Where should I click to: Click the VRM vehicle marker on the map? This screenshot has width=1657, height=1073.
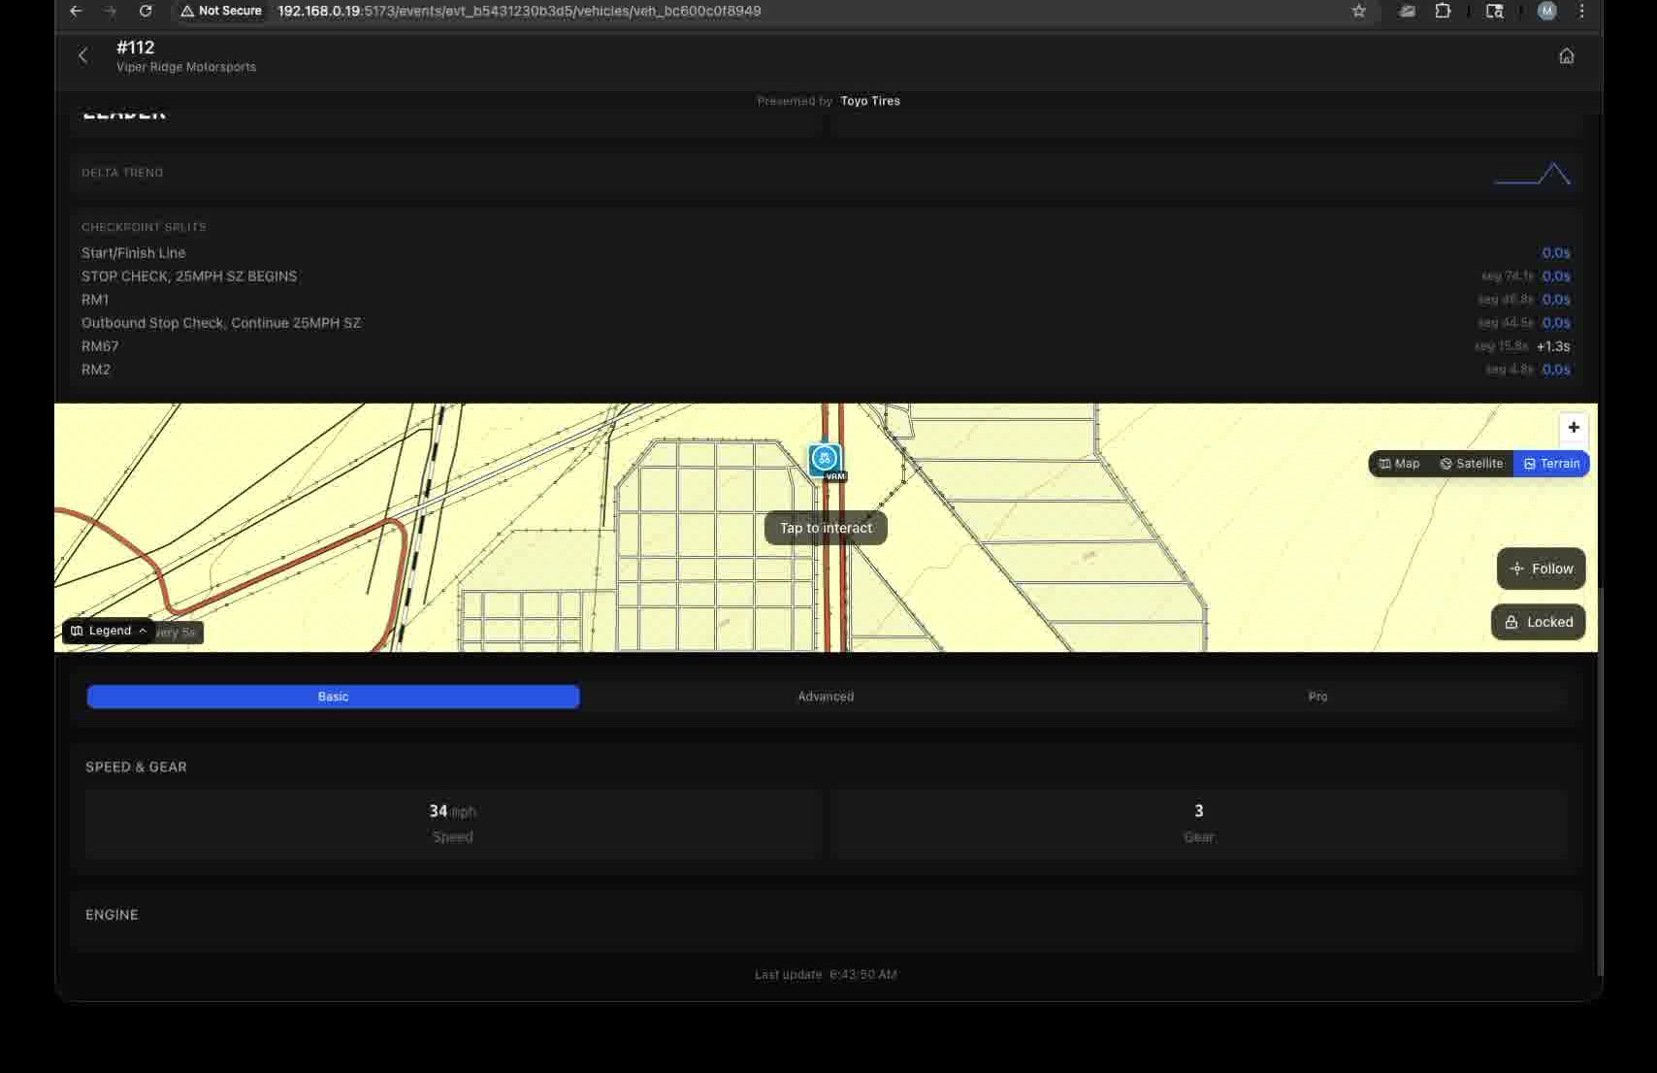tap(824, 457)
